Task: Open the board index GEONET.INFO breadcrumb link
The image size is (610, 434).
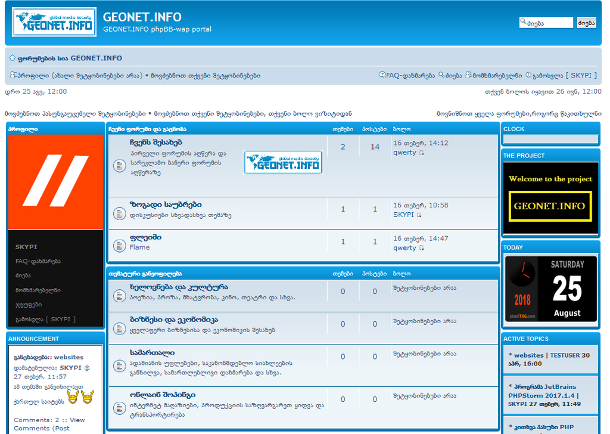Action: (70, 58)
